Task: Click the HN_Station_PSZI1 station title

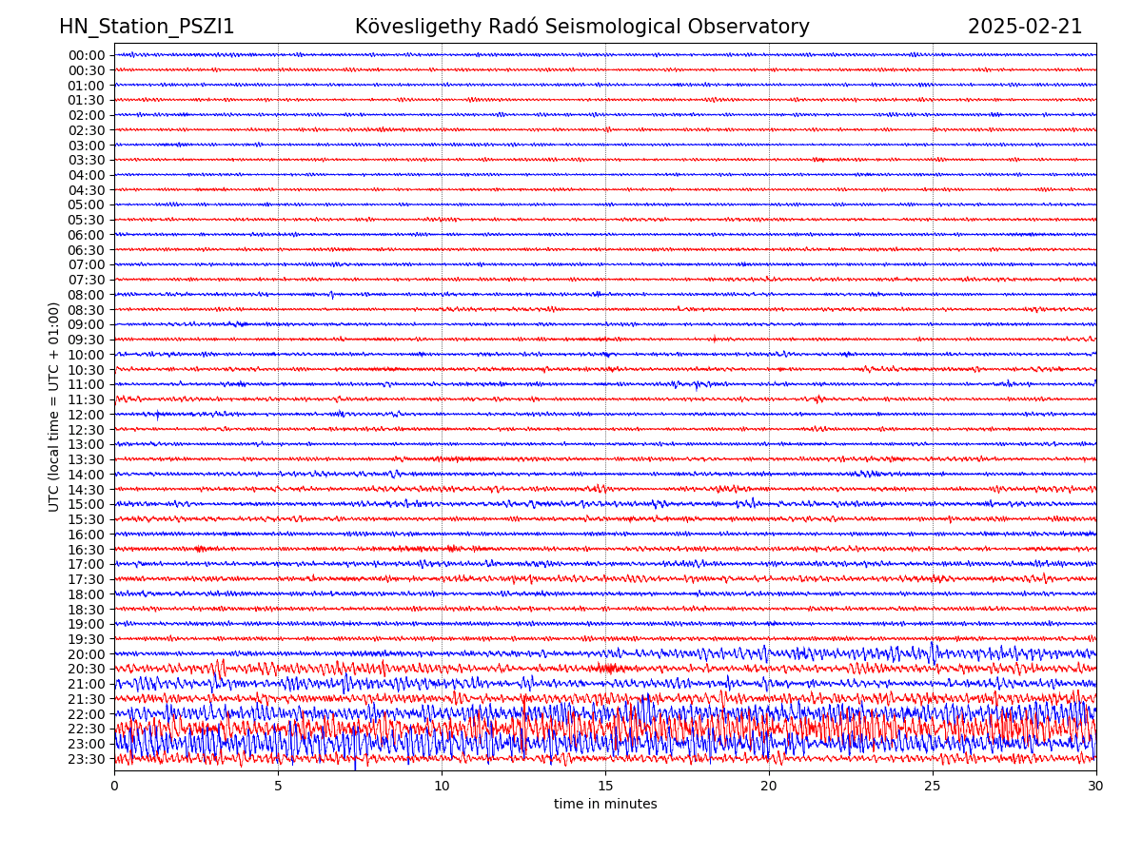Action: pyautogui.click(x=147, y=28)
